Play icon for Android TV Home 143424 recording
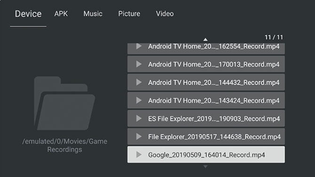This screenshot has height=177, width=315. pyautogui.click(x=139, y=100)
